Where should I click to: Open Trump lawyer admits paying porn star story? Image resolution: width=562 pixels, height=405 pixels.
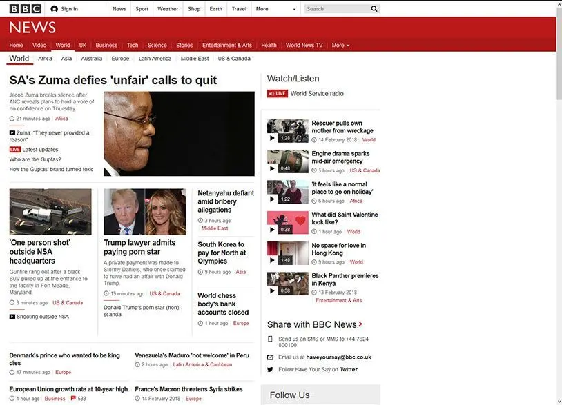pyautogui.click(x=139, y=247)
